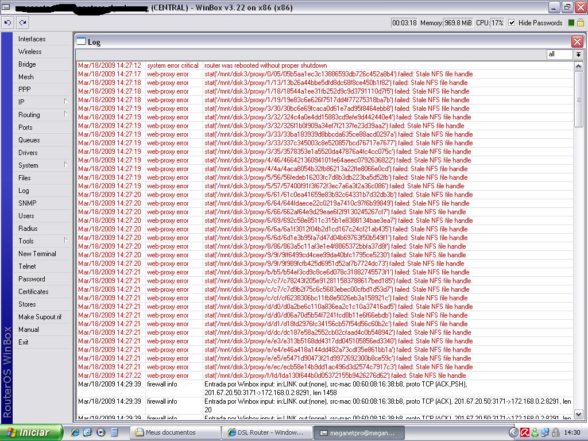Screen dimensions: 588x441
Task: Open the red antivirus tray icon
Action: (x=525, y=432)
